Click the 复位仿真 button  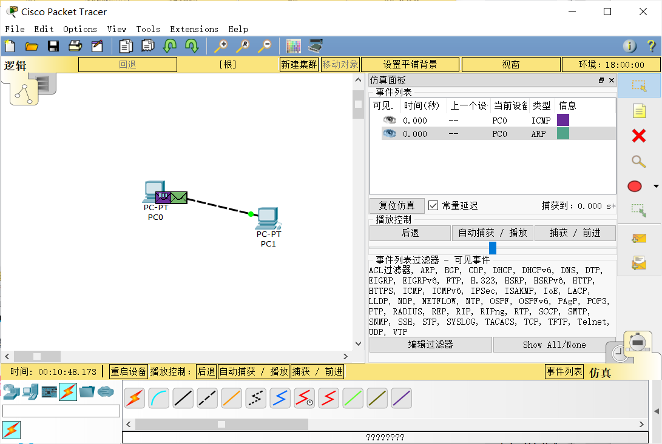397,205
